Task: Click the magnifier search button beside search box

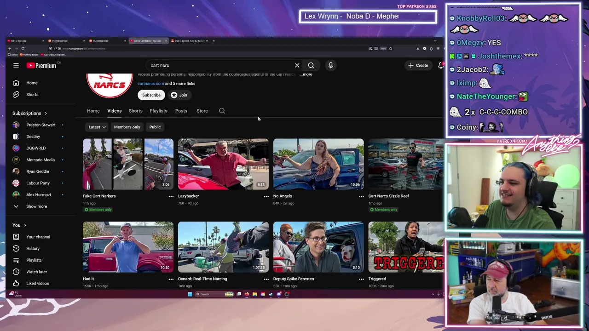Action: (x=311, y=65)
